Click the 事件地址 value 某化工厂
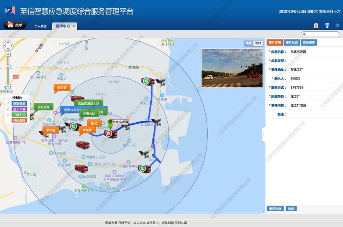 [297, 70]
